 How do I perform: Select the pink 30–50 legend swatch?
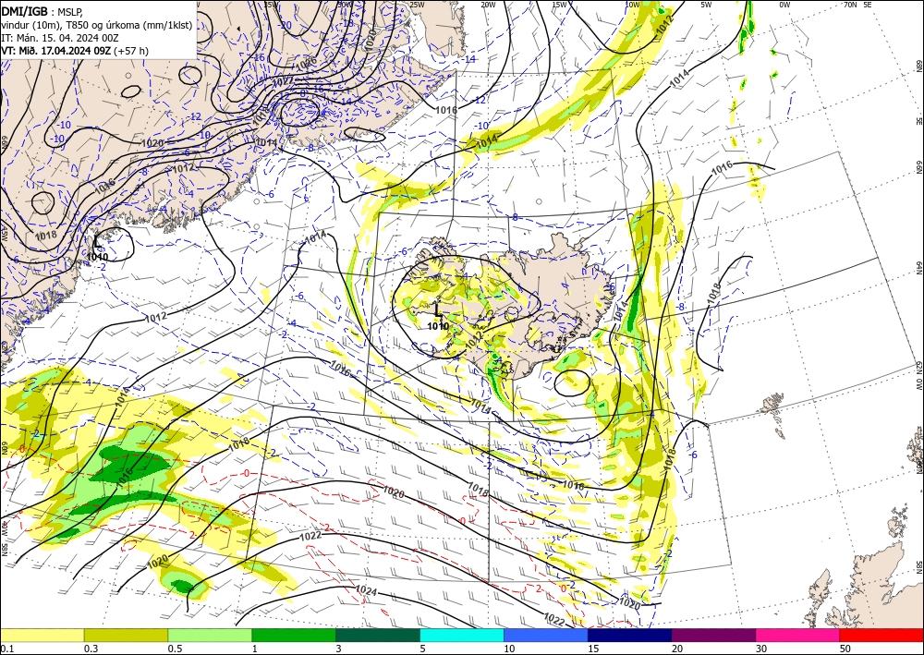point(798,635)
